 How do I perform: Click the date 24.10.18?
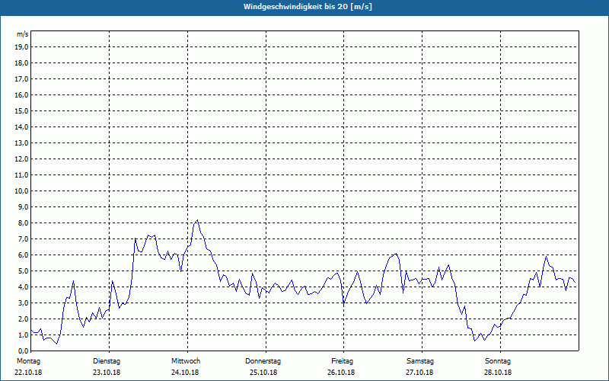[185, 373]
